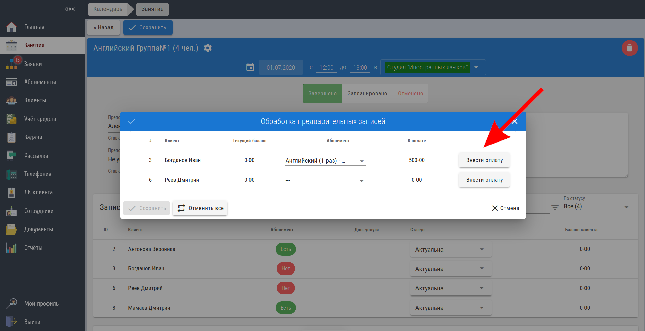
Task: Click the start time field 12:00
Action: pyautogui.click(x=327, y=68)
